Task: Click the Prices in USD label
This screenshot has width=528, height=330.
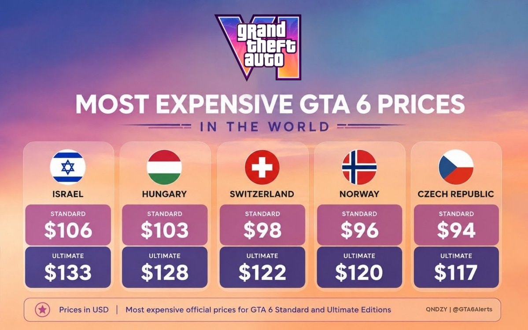Action: coord(84,309)
